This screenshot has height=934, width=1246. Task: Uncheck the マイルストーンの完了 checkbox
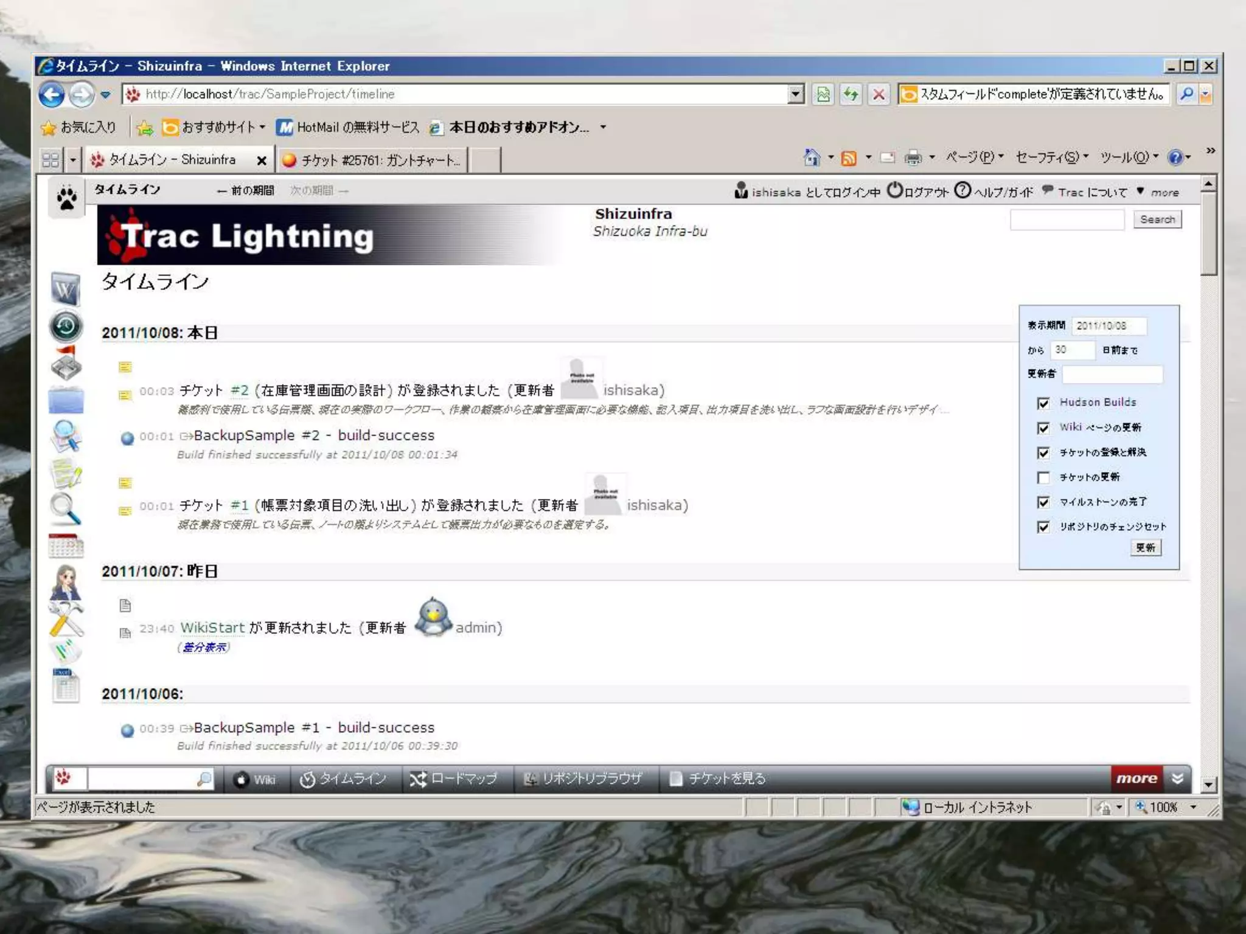tap(1043, 502)
